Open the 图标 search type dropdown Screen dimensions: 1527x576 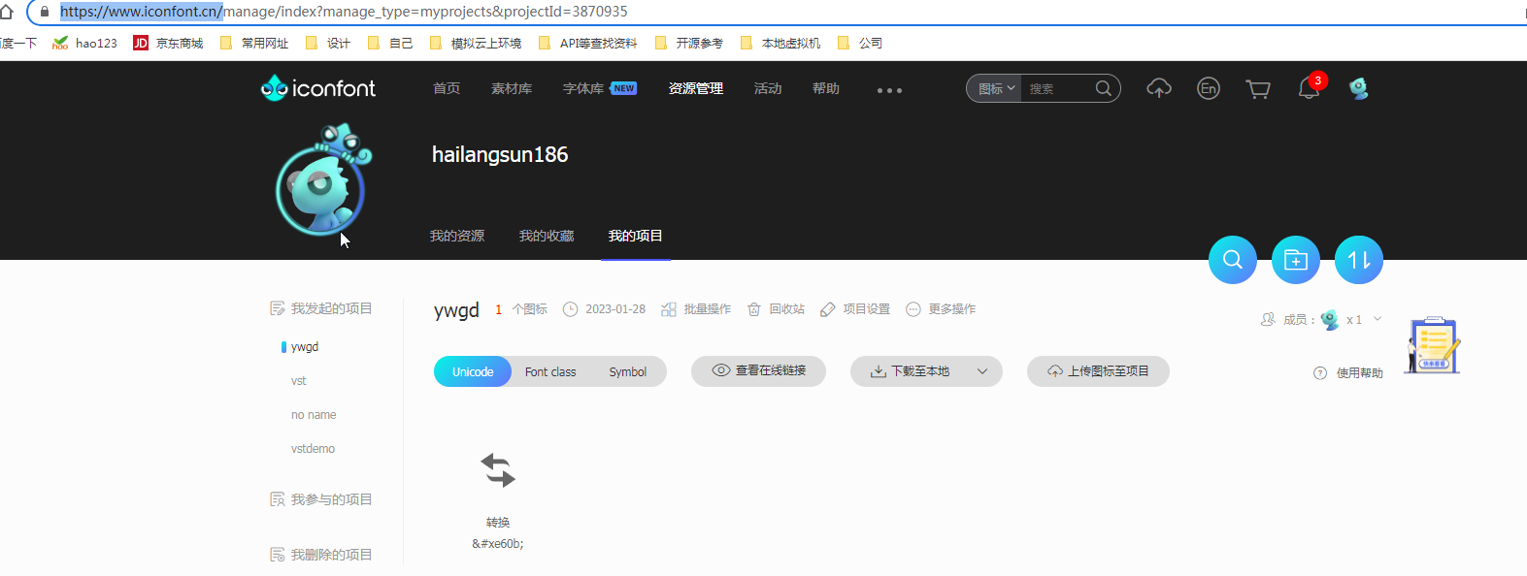click(996, 88)
